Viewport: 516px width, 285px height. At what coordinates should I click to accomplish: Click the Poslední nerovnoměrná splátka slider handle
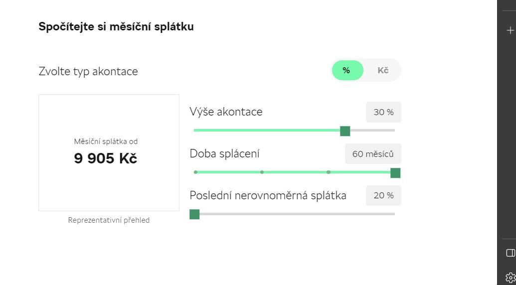pos(194,214)
